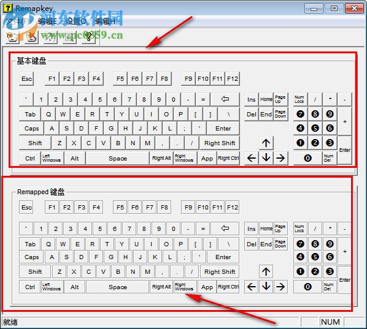Click the App key in 基本键盘
This screenshot has height=329, width=367.
207,159
